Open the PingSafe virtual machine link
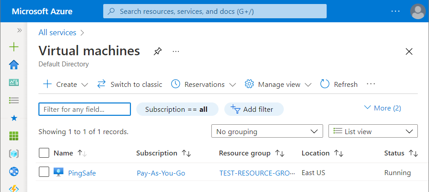 tap(82, 173)
